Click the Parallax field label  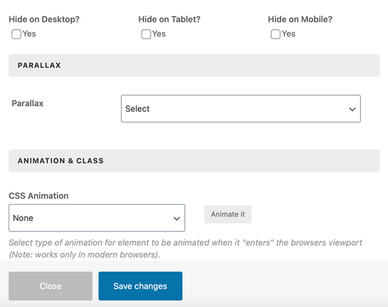(28, 103)
